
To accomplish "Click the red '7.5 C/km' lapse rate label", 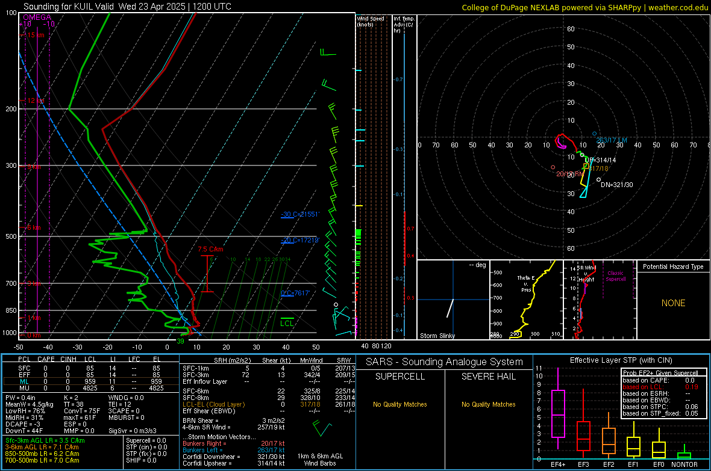I will (x=210, y=249).
